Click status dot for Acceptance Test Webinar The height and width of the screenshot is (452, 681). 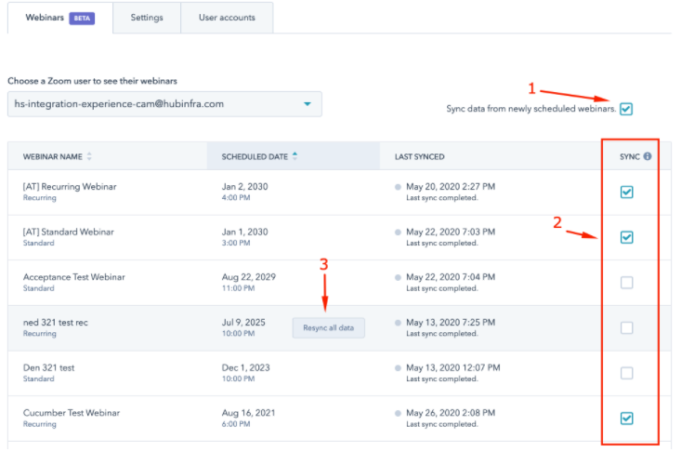[x=399, y=277]
